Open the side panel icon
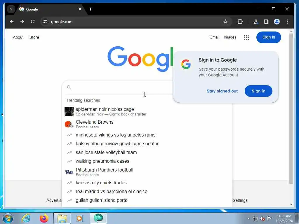Screen dimensions: 299x224 tap(266, 22)
